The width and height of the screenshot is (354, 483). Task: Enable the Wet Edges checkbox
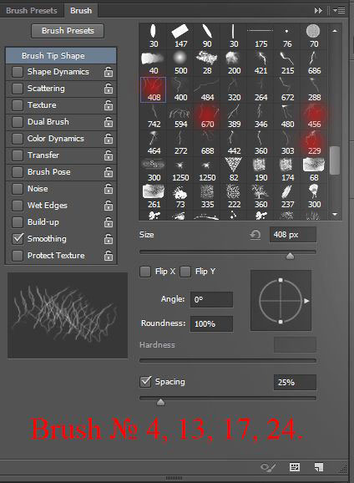coord(18,206)
